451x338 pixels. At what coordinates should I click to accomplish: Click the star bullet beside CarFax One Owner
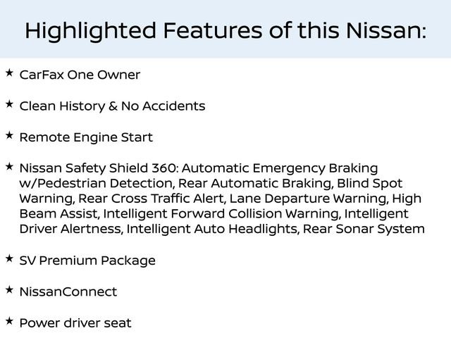[9, 73]
